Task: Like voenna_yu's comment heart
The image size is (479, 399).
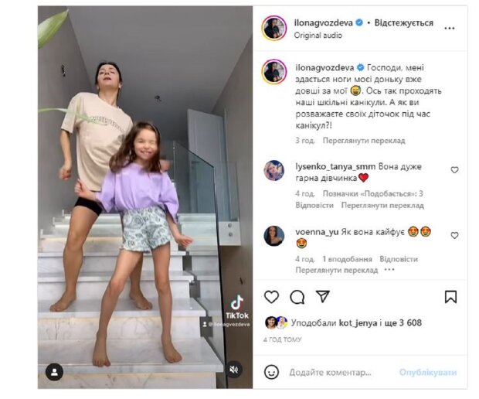Action: pyautogui.click(x=454, y=235)
